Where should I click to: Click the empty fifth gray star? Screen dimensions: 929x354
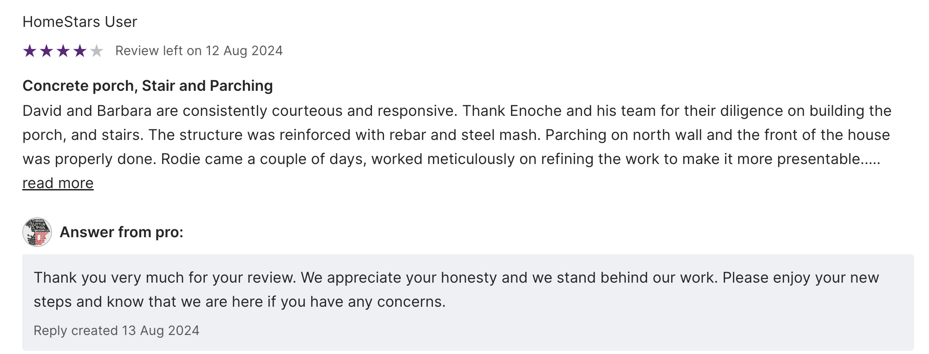[x=97, y=51]
